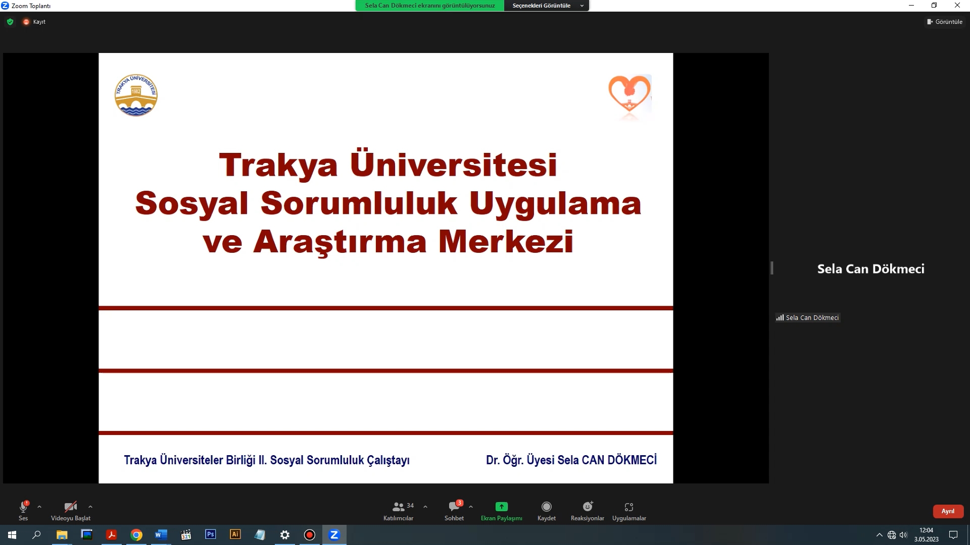Unmute the microphone with Ses button
This screenshot has width=970, height=545.
(x=23, y=510)
